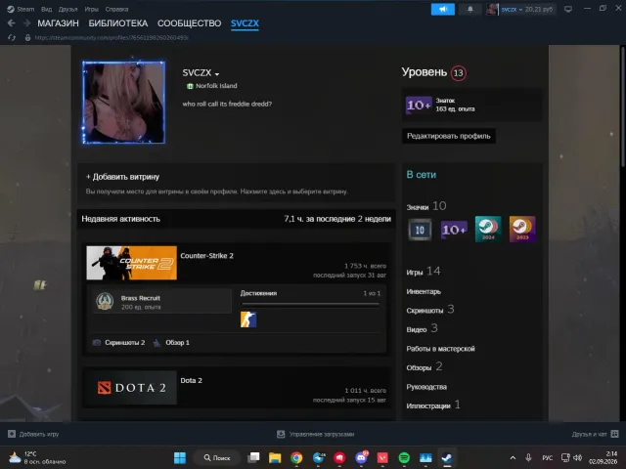Open Друзья и чат icon

615,434
